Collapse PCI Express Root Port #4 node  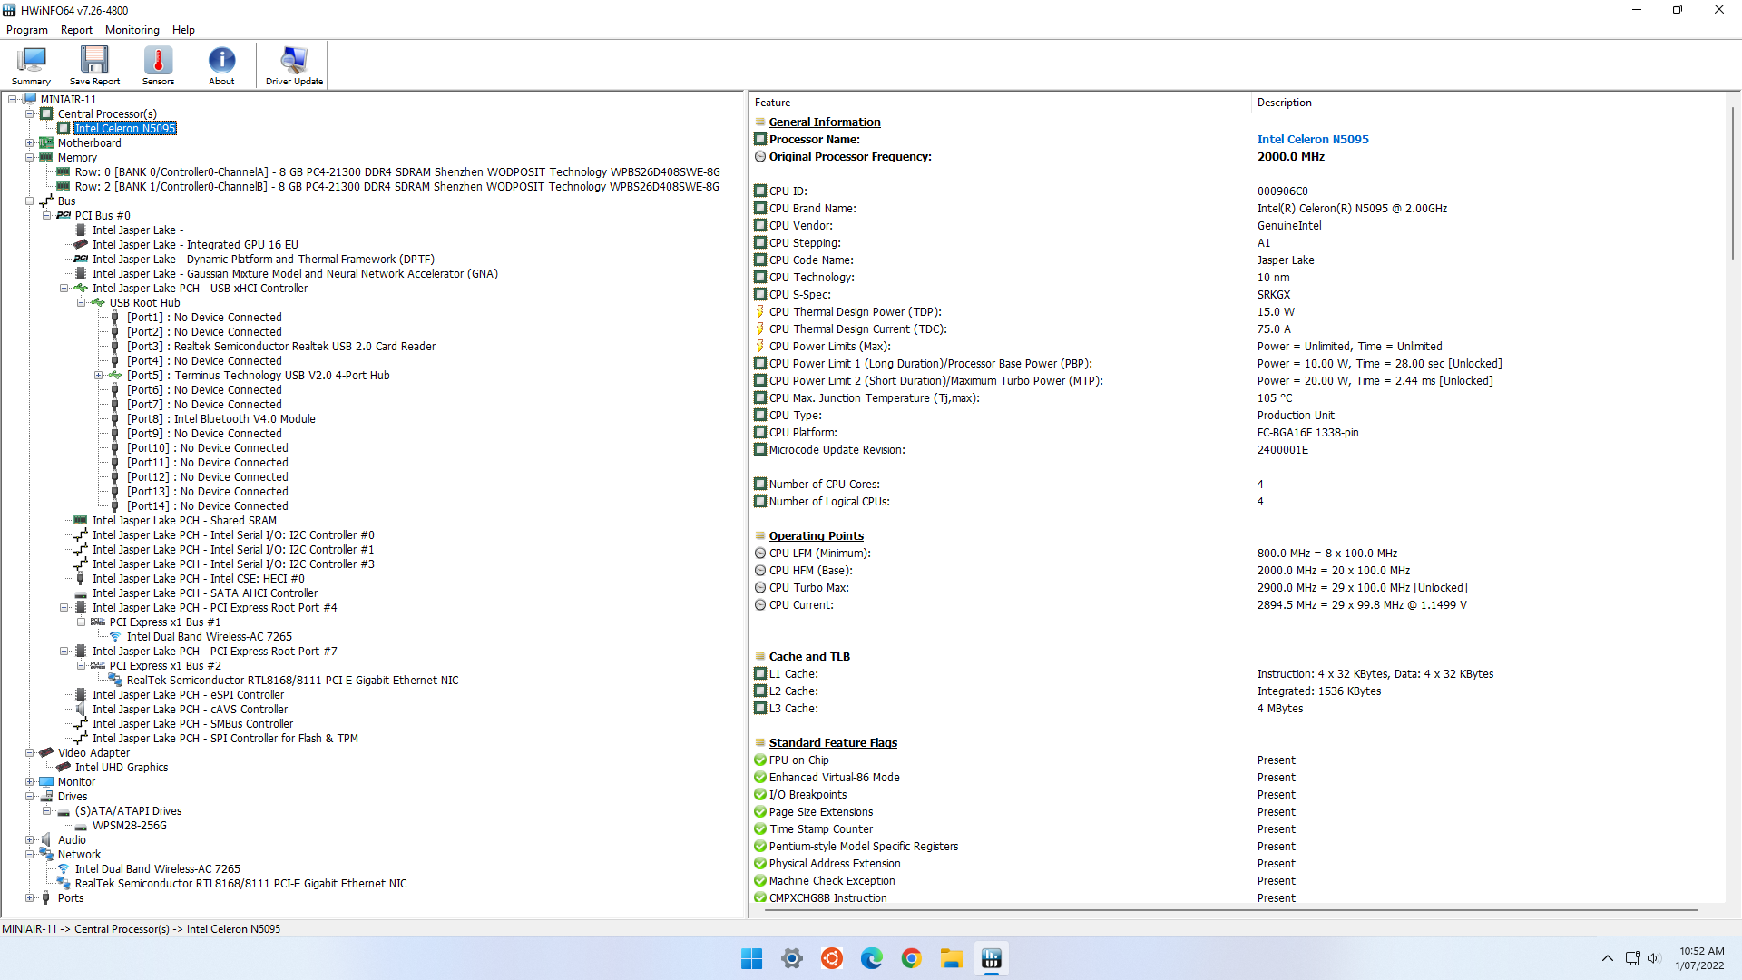point(64,608)
